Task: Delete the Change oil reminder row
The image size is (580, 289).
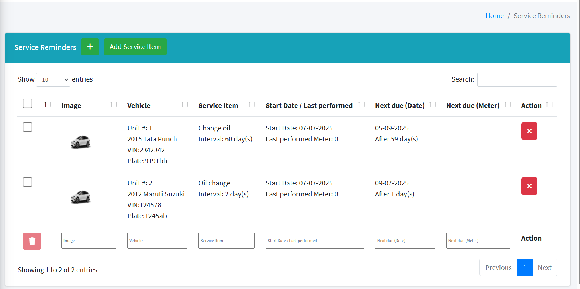Action: (x=529, y=131)
